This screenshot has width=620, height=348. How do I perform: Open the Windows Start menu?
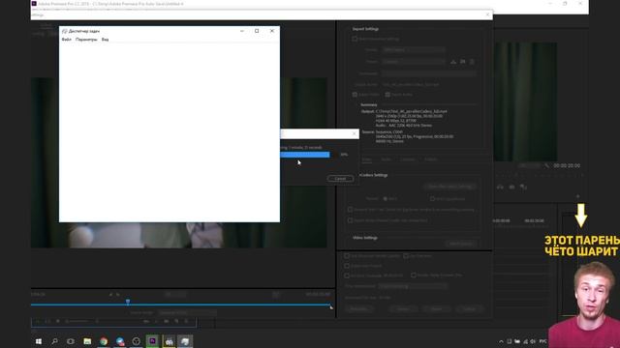(x=39, y=341)
